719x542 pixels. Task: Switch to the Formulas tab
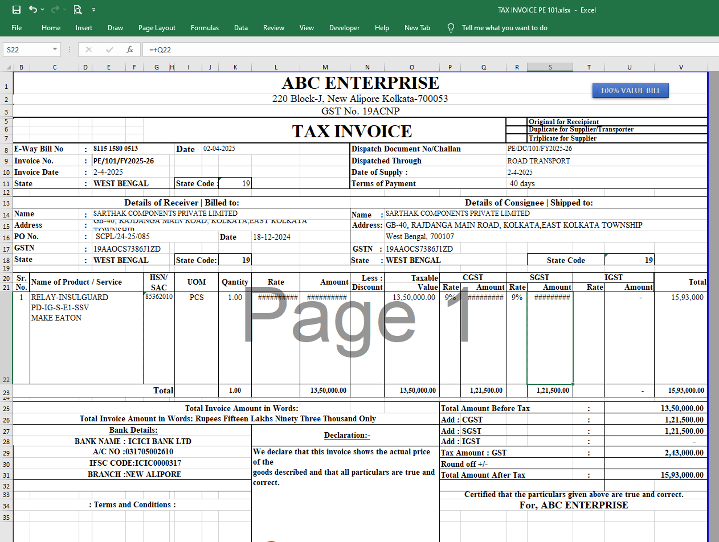pos(204,28)
